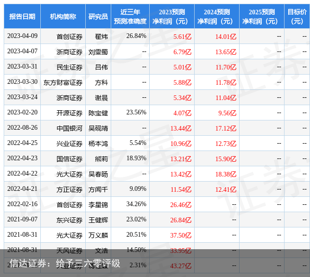
Task: Click researcher name 翟炜
Action: click(x=101, y=37)
